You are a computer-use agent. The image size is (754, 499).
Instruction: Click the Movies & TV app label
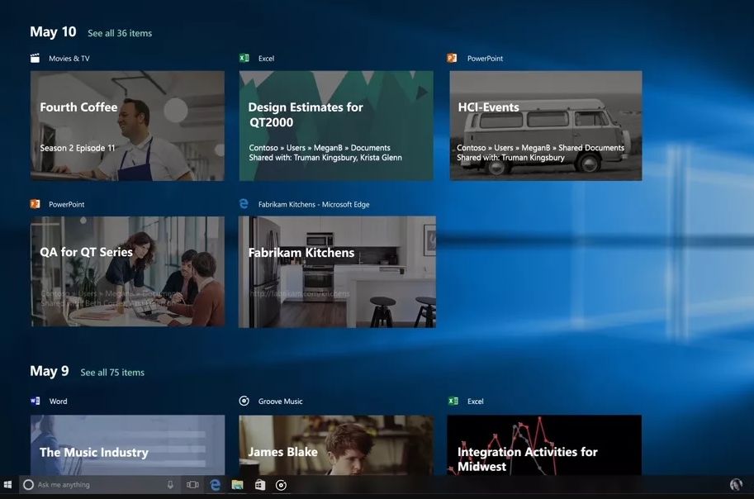[x=69, y=58]
